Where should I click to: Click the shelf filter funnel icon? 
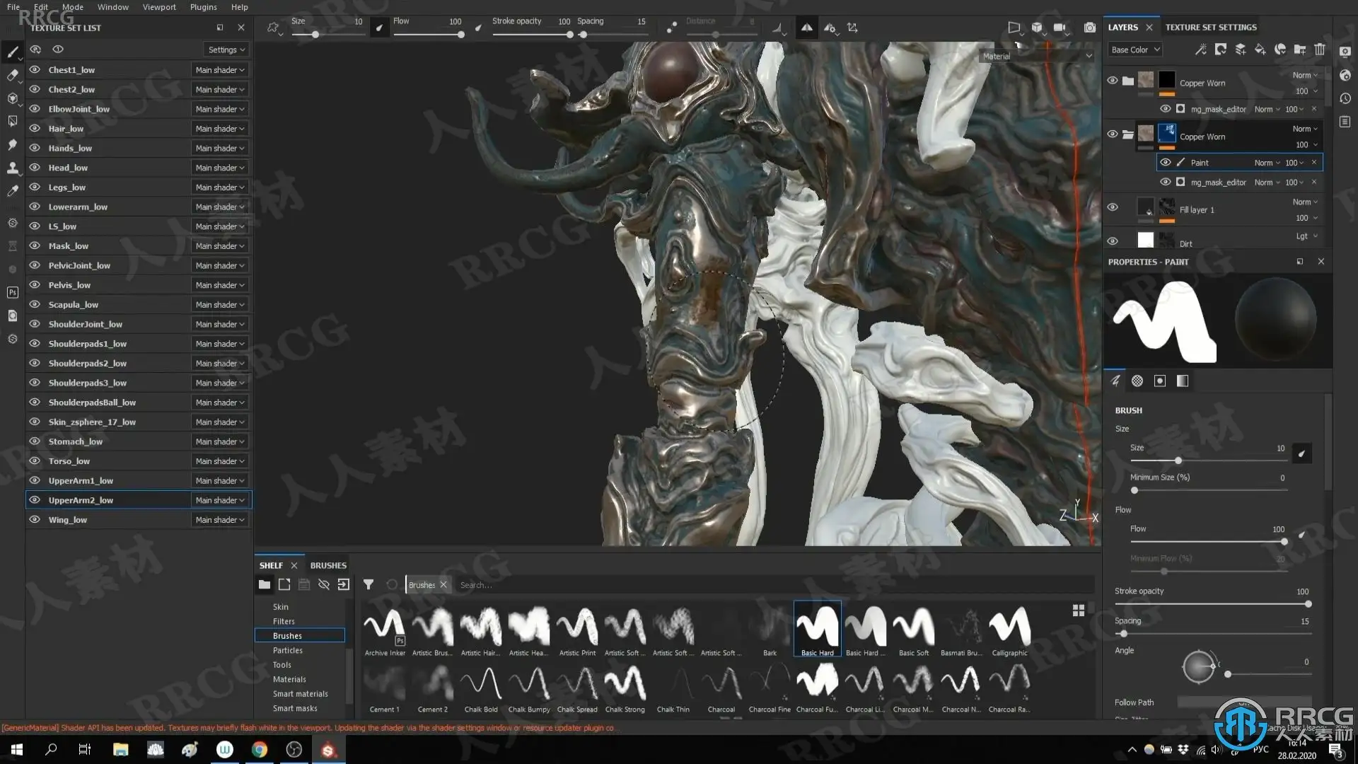pos(368,584)
